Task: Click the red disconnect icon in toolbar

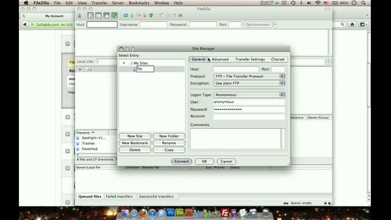Action: pos(145,15)
